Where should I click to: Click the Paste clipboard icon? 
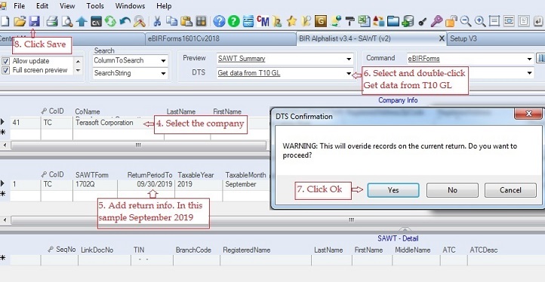click(186, 22)
